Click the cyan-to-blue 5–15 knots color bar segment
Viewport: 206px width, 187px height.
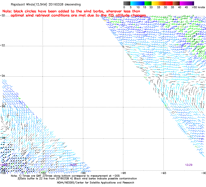tap(137, 3)
